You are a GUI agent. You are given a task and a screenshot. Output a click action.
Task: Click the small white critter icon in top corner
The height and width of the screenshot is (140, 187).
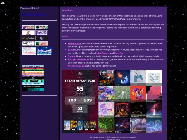point(3,3)
